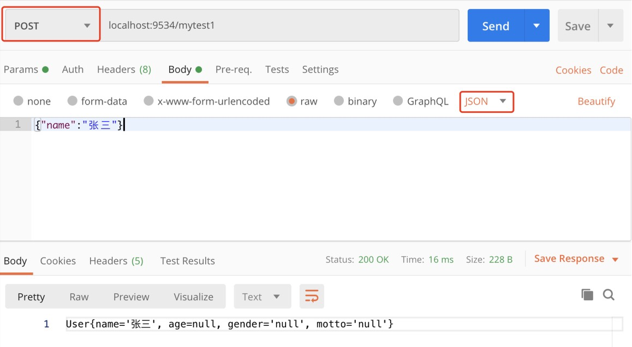The width and height of the screenshot is (632, 347).
Task: Select the form-data radio button
Action: [73, 101]
